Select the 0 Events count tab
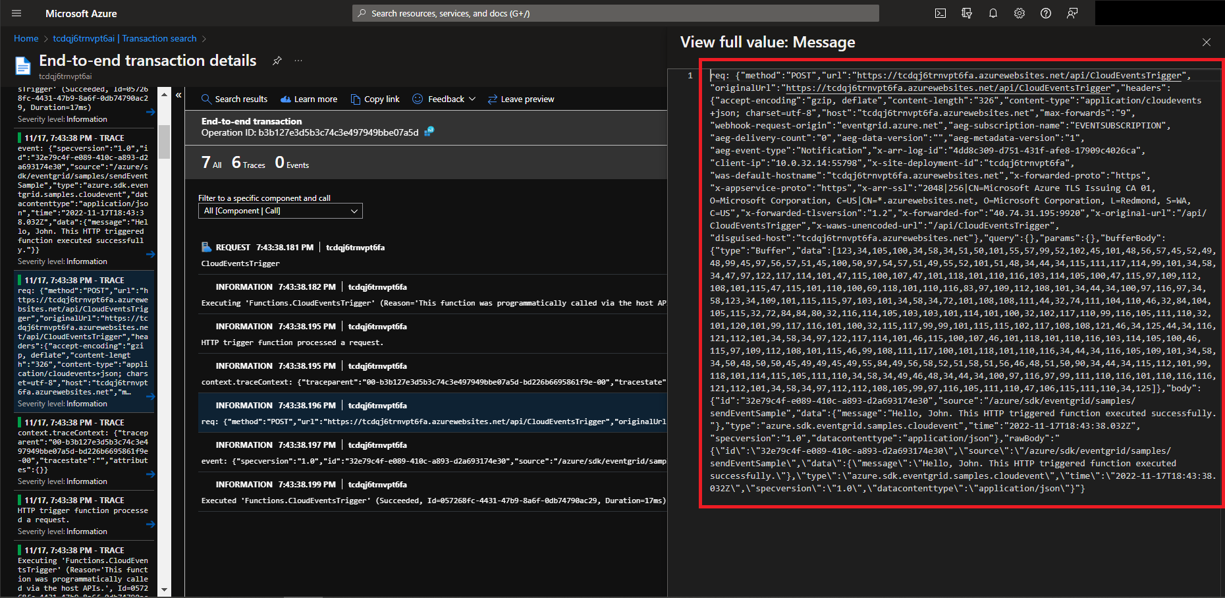Viewport: 1225px width, 598px height. coord(292,162)
